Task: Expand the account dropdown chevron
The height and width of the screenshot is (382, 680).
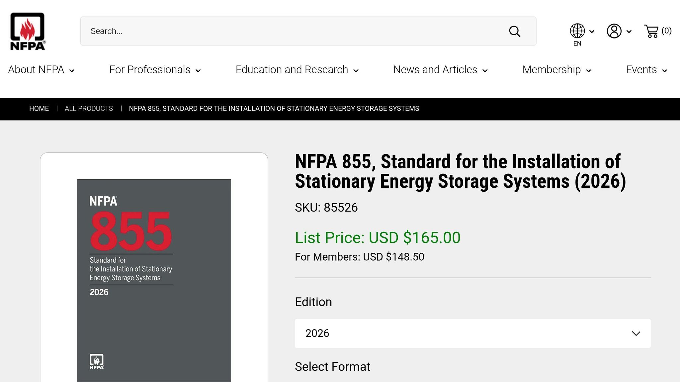Action: 629,32
